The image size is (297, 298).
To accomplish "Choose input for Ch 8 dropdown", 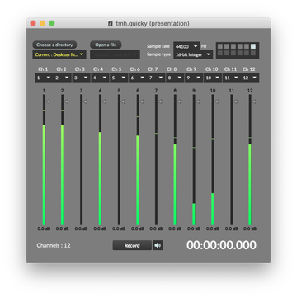I will pos(175,78).
